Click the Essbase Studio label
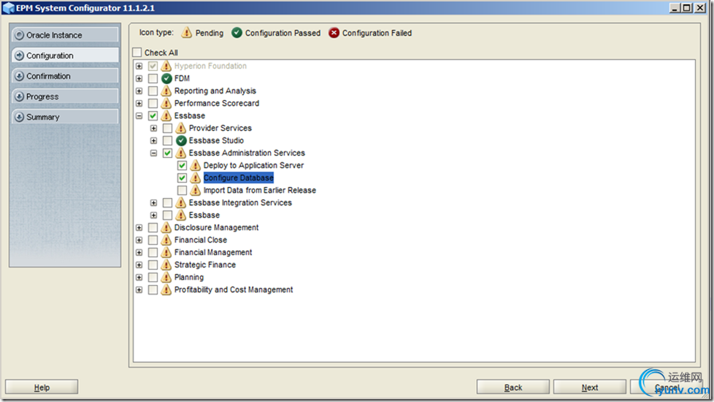The height and width of the screenshot is (402, 714). pos(216,140)
